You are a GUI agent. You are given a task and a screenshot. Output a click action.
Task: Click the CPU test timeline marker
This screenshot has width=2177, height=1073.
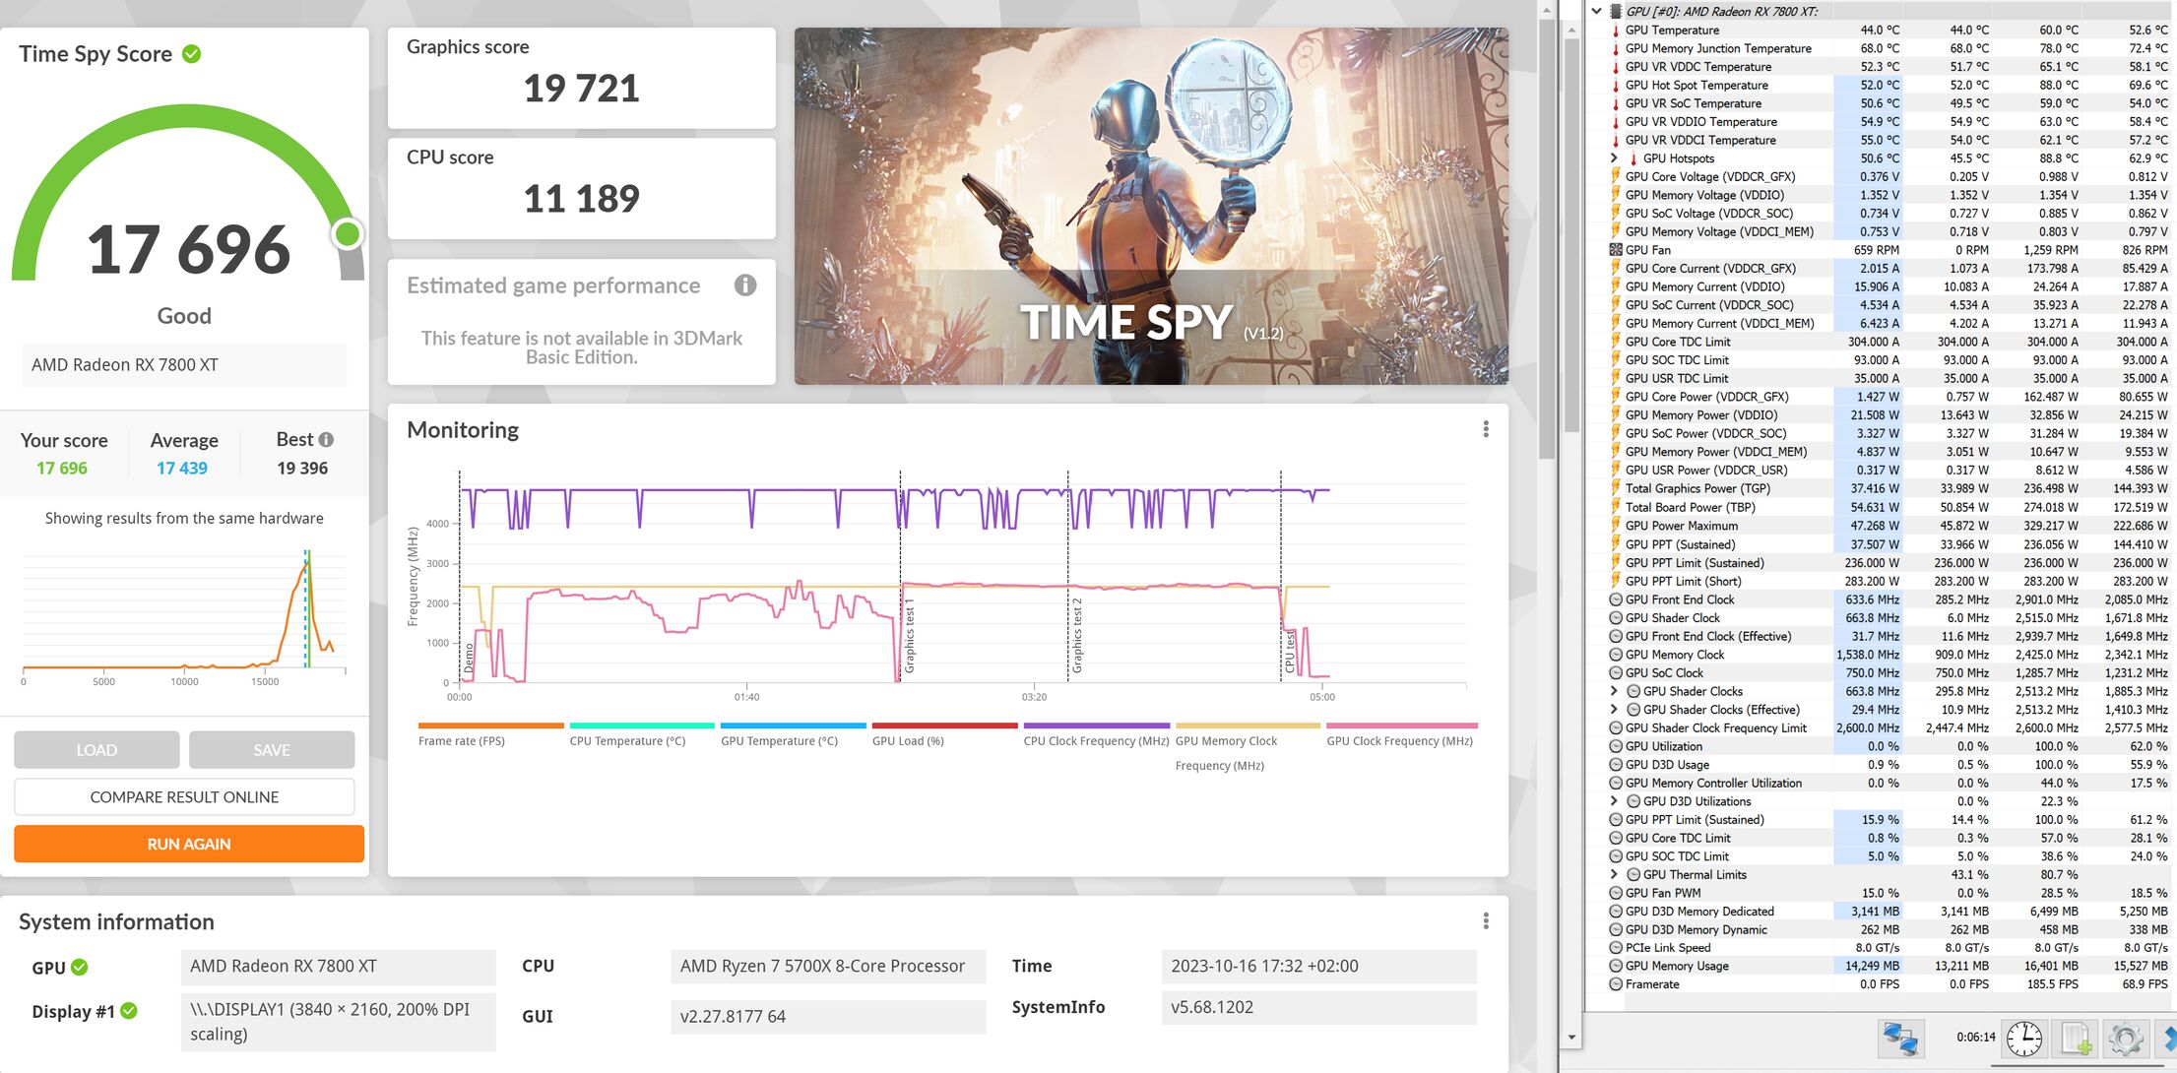point(1289,652)
